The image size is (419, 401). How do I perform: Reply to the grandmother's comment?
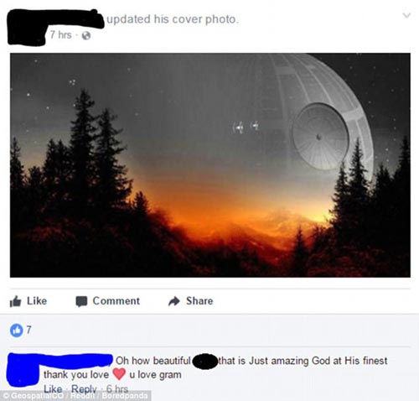(x=84, y=389)
